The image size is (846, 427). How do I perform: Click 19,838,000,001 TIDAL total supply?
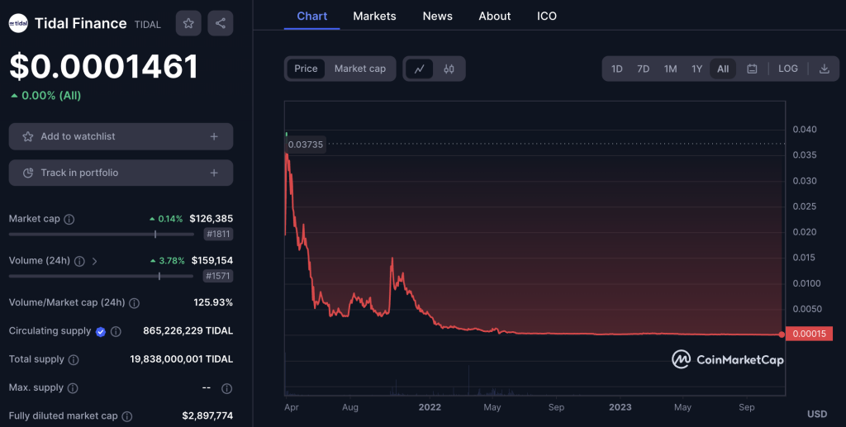pos(181,359)
